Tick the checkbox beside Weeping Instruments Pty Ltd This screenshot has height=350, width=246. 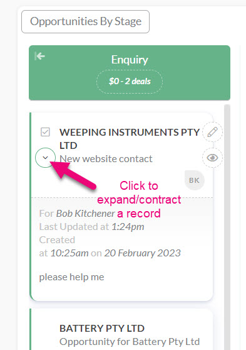(45, 132)
